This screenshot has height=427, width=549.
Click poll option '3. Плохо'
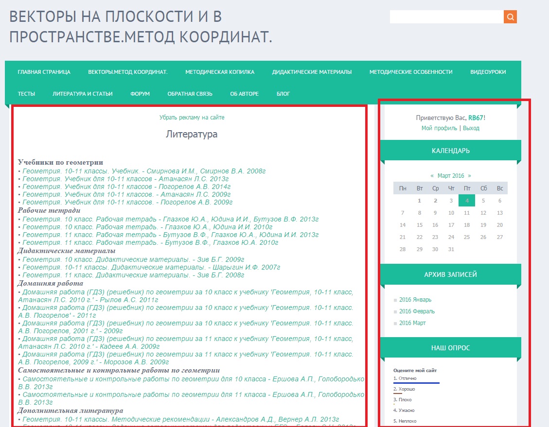tap(402, 400)
